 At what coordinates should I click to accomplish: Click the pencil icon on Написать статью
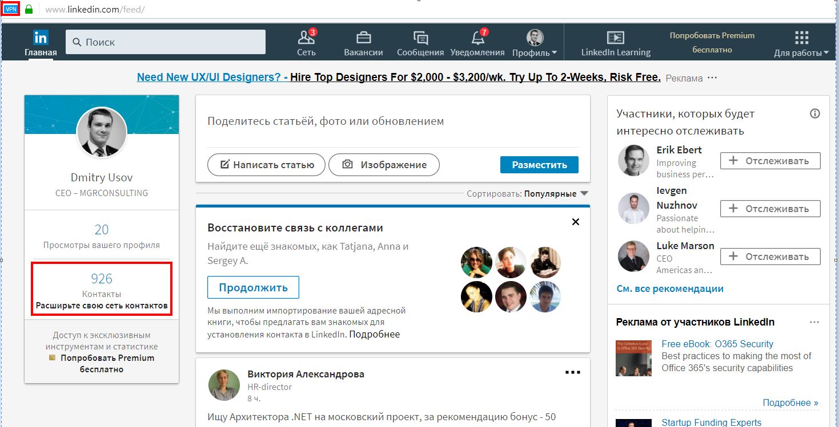point(225,165)
